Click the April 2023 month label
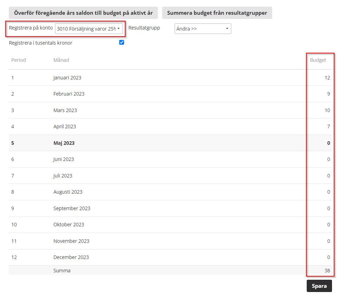The height and width of the screenshot is (298, 338). (x=65, y=127)
